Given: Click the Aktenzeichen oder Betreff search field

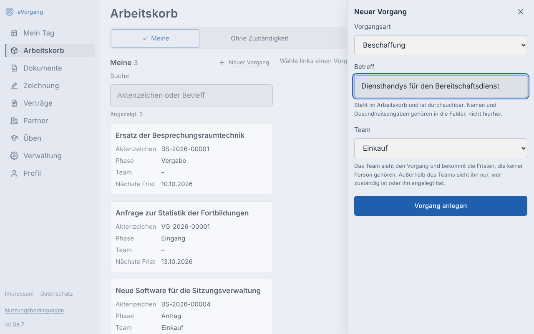Looking at the screenshot, I should tap(191, 95).
